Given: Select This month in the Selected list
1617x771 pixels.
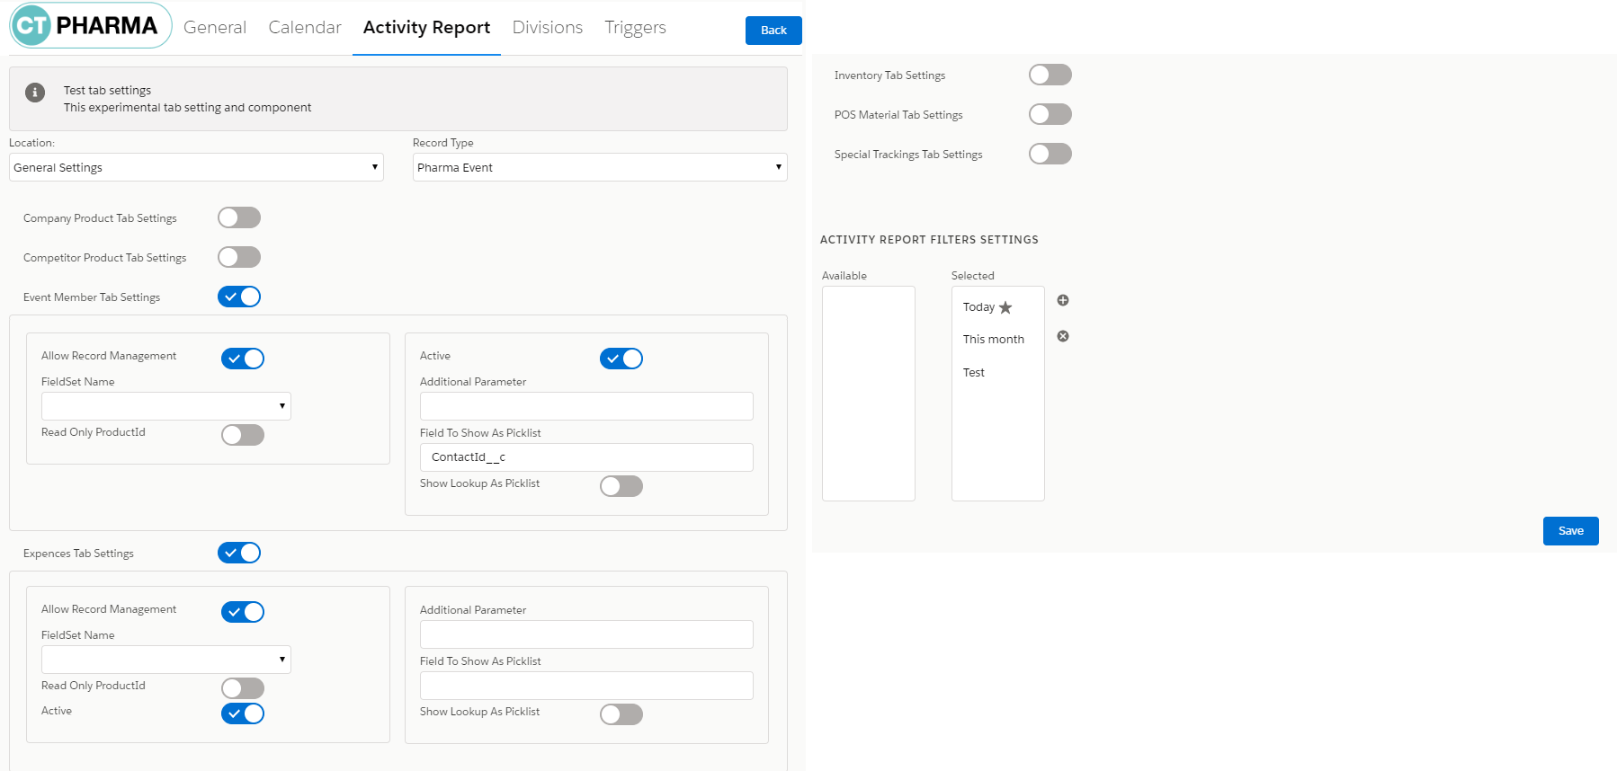Looking at the screenshot, I should point(993,340).
